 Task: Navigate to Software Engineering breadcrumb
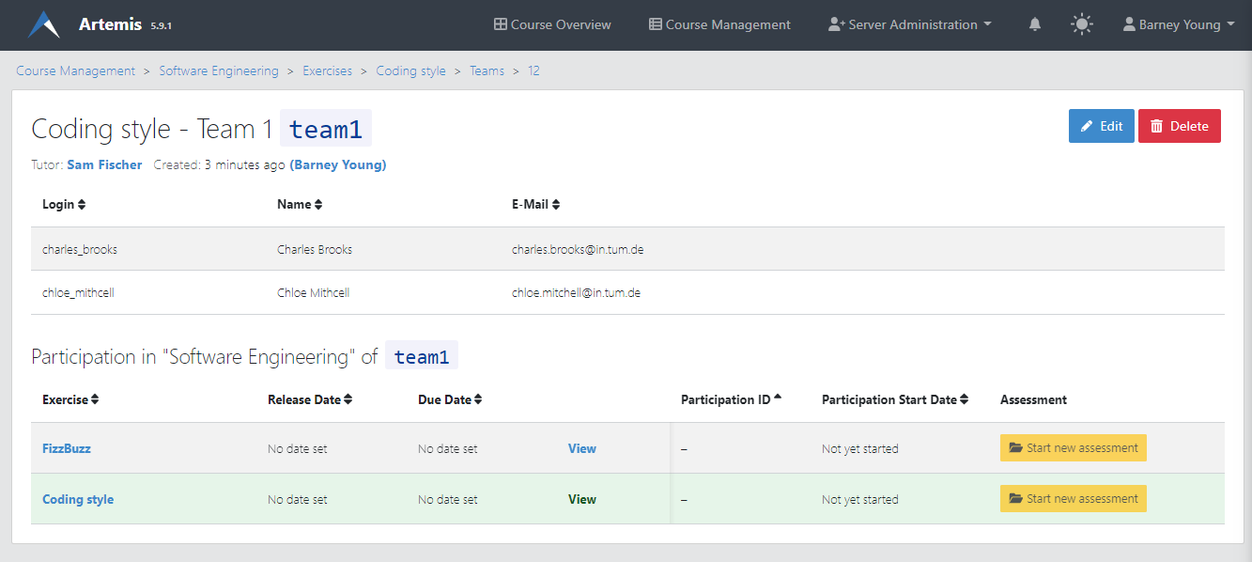pos(219,70)
